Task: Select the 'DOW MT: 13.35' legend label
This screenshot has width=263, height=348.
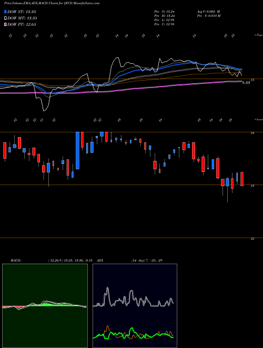Action: [22, 18]
